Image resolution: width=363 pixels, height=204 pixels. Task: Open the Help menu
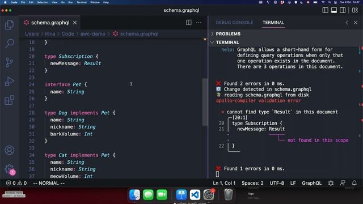pos(106,2)
